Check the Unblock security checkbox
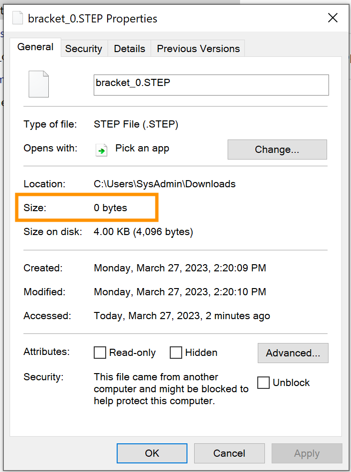Image resolution: width=351 pixels, height=472 pixels. point(263,383)
